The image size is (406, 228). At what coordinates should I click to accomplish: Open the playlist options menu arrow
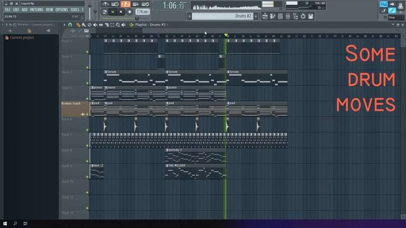[65, 25]
